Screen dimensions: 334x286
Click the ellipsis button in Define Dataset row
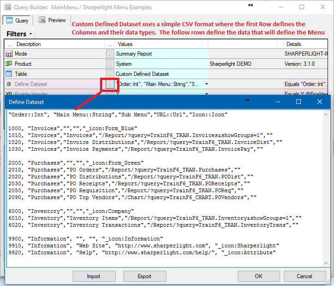(x=110, y=84)
